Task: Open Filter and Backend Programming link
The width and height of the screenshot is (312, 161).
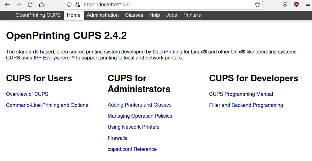Action: 246,105
